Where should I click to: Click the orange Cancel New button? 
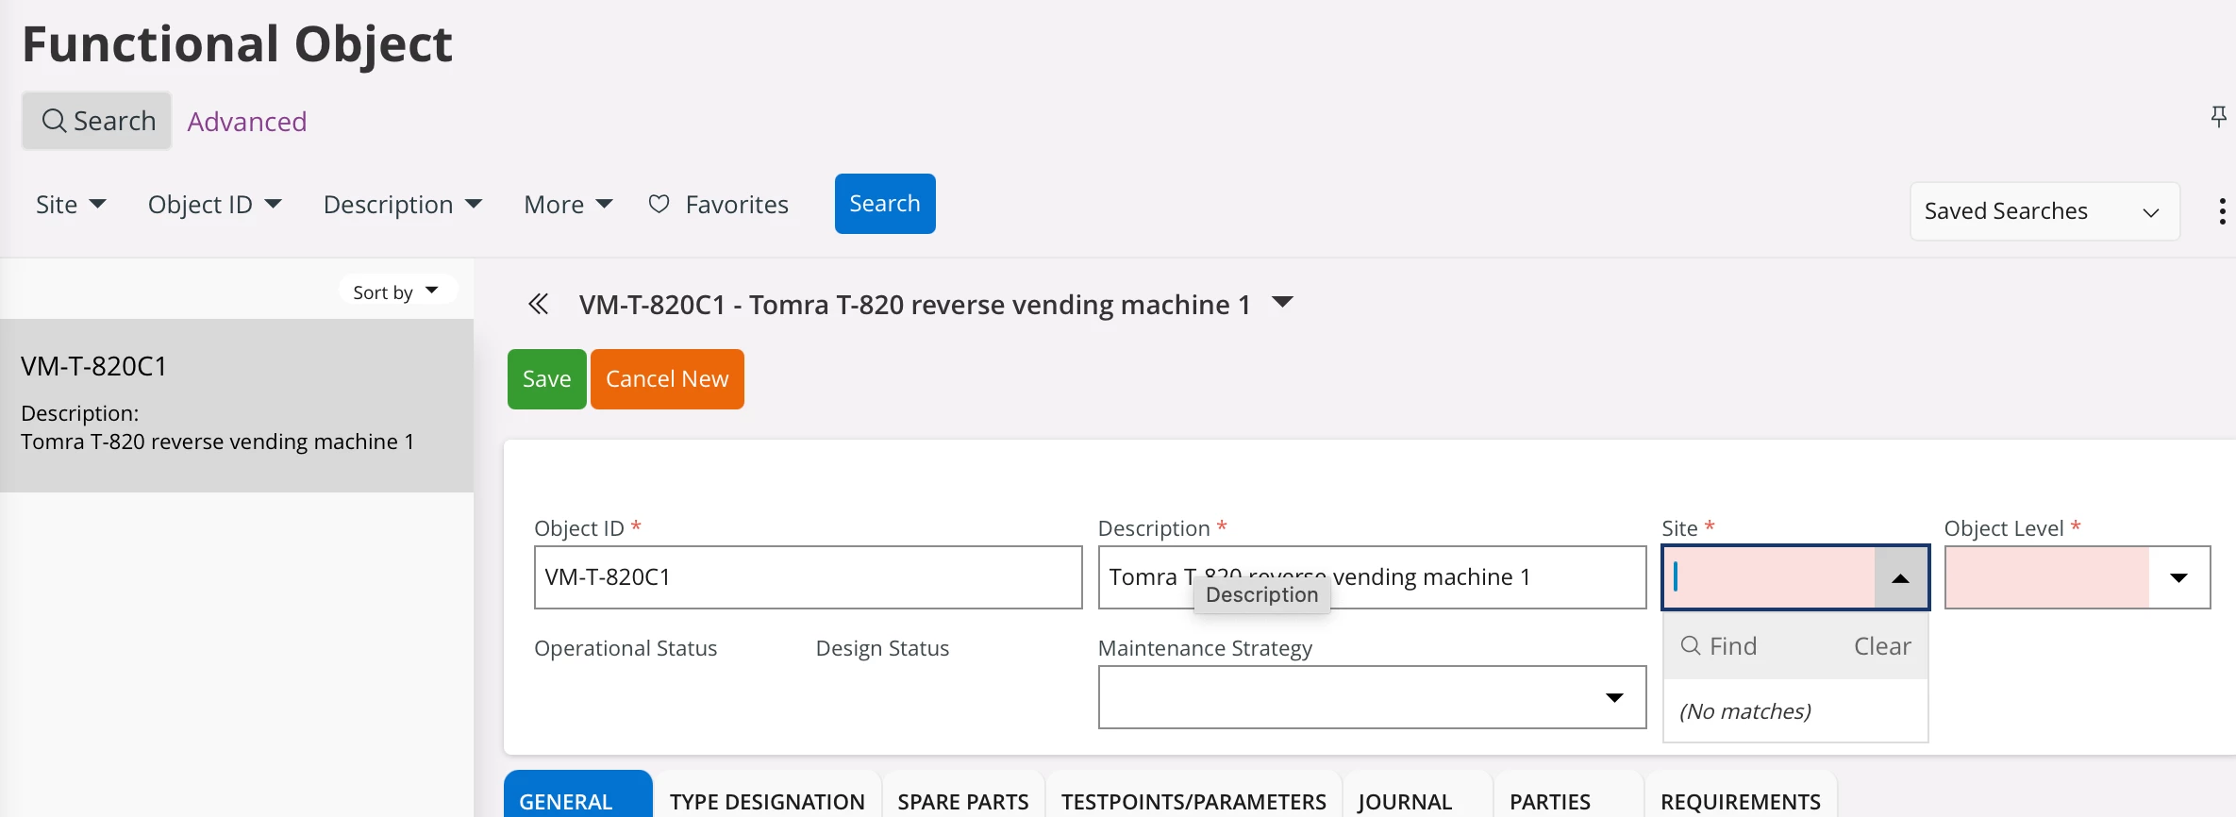pyautogui.click(x=667, y=379)
